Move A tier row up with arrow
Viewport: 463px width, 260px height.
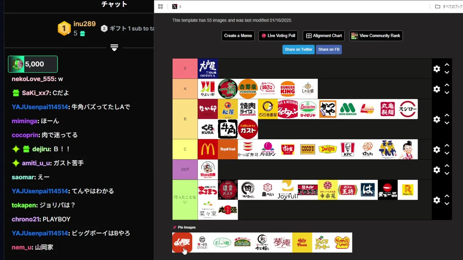pos(447,85)
